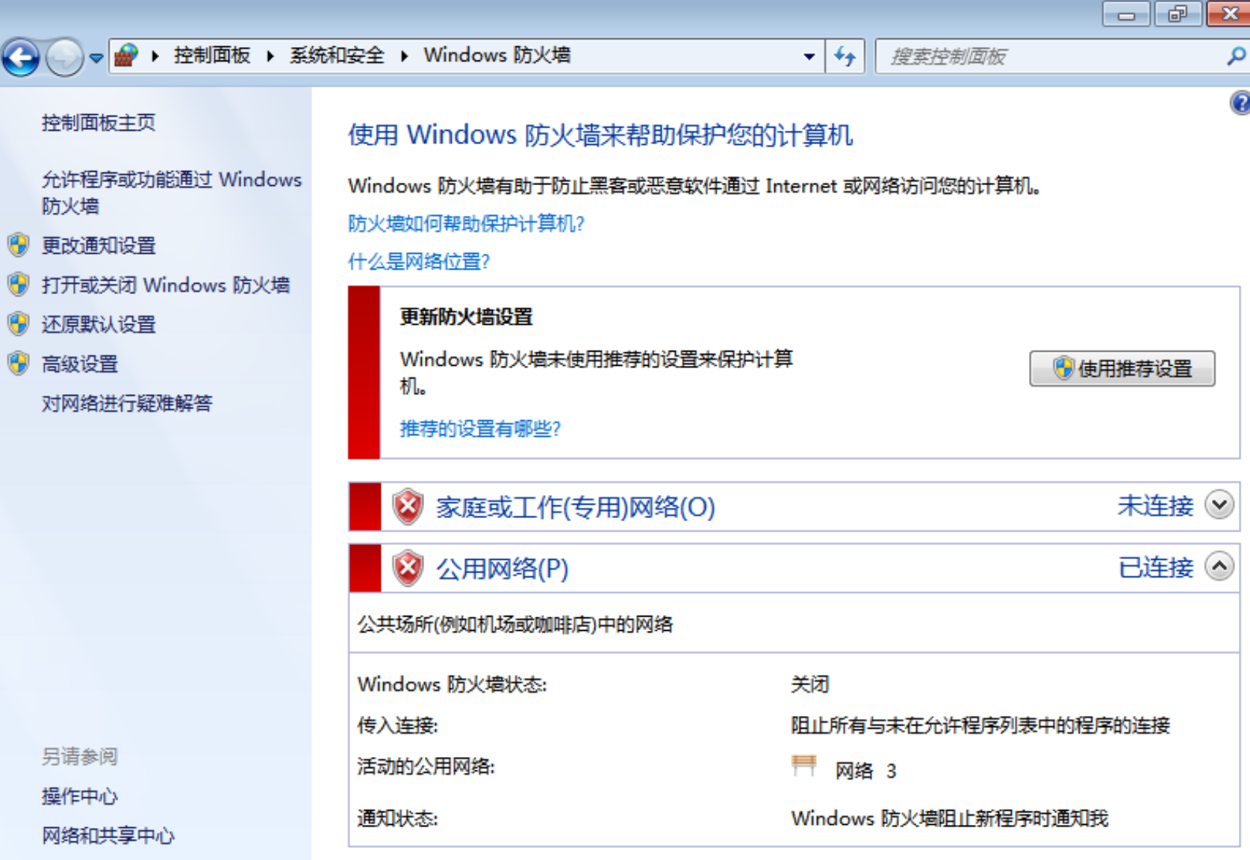Click the greyed forward arrow button
Screen dimensions: 1250x860
(65, 57)
